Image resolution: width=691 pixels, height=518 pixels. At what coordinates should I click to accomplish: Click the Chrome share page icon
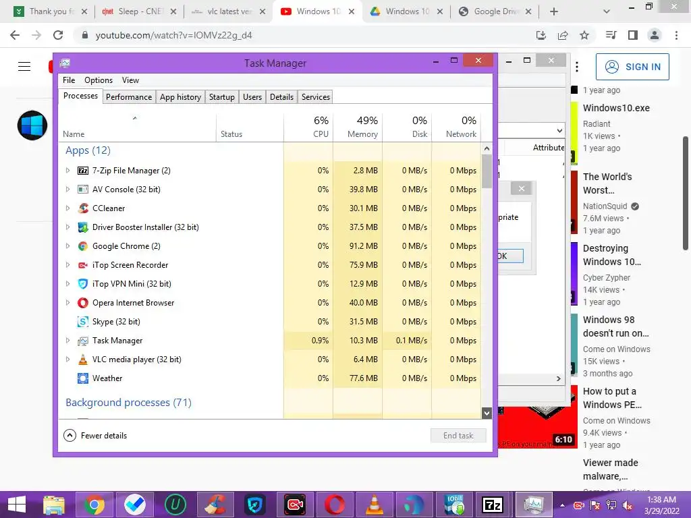click(563, 35)
